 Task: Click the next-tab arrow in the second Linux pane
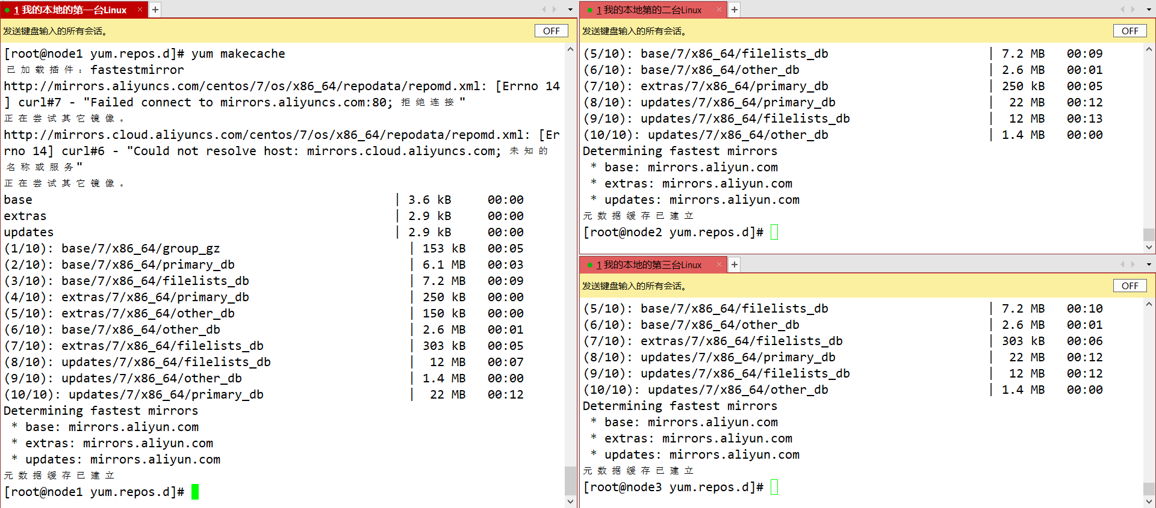[x=1133, y=10]
